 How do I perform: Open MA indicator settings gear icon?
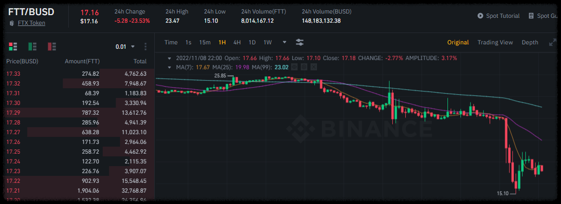303,67
